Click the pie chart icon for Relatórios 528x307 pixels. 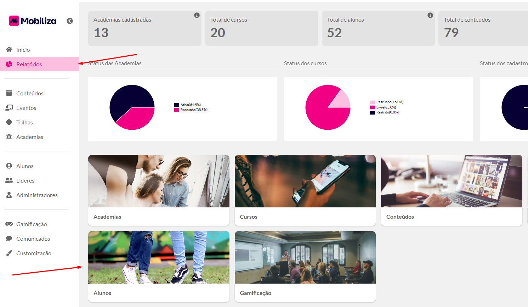point(9,64)
